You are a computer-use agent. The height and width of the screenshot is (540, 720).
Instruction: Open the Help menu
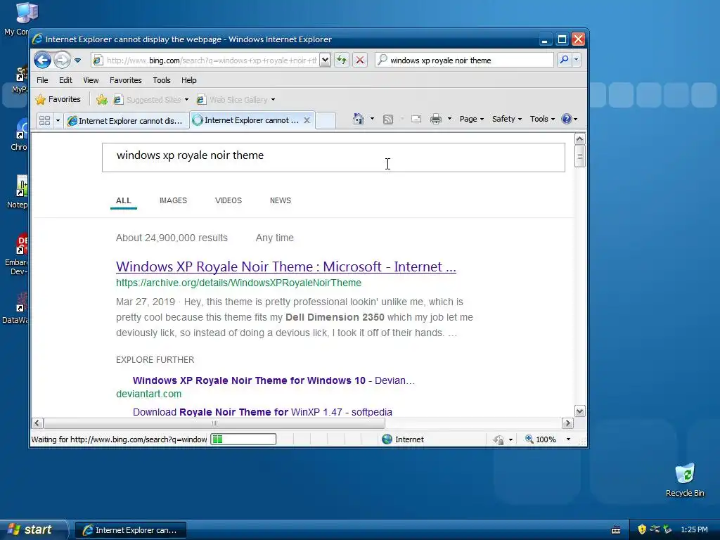point(188,80)
